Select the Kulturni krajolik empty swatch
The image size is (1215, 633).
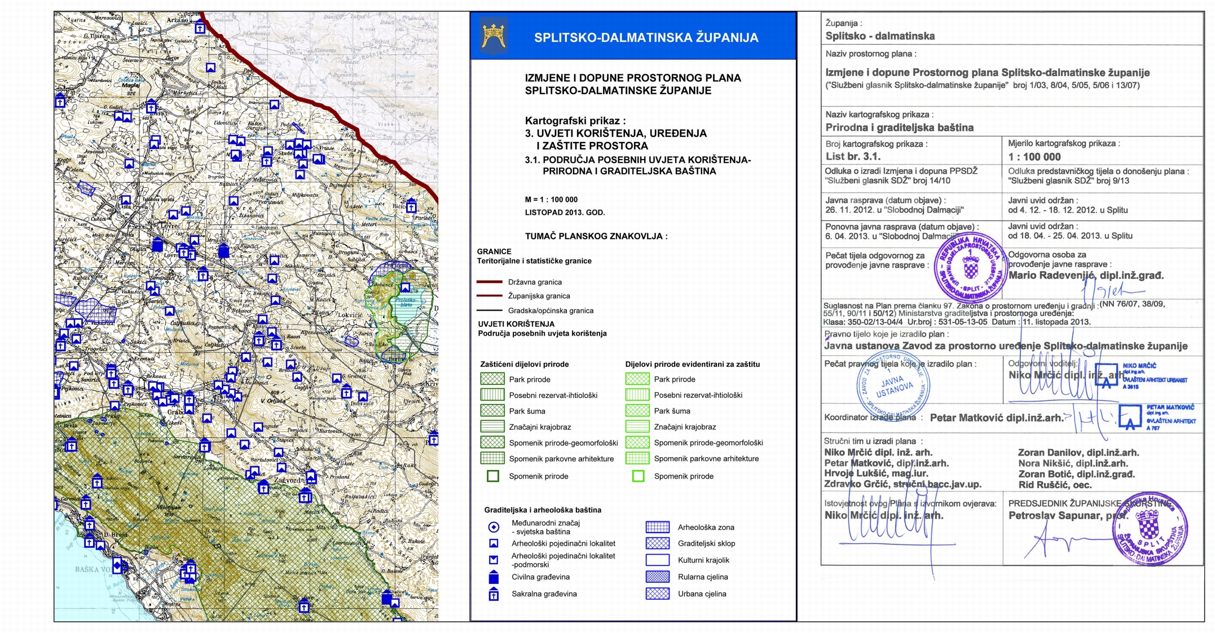click(657, 560)
